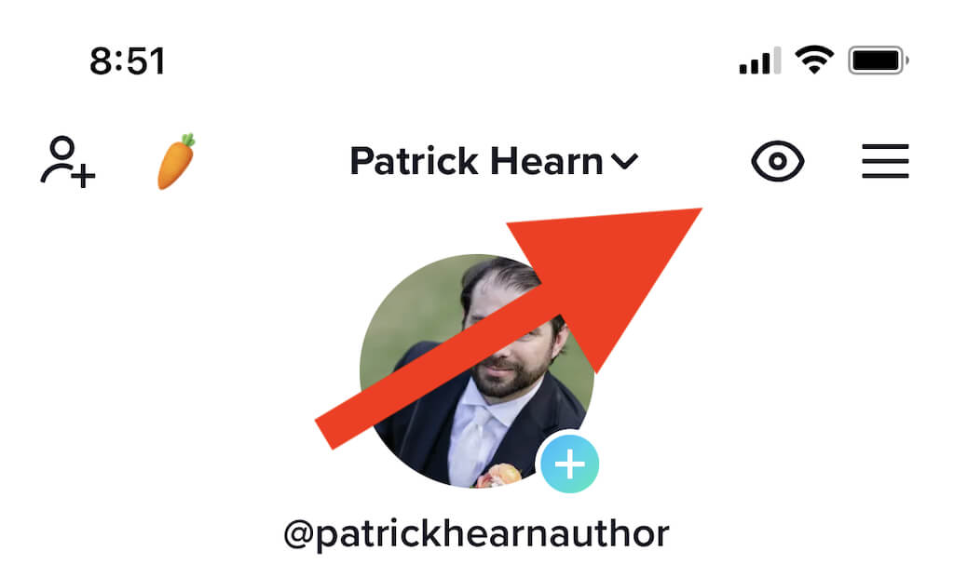This screenshot has height=578, width=954.
Task: Click the cellular signal bars icon
Action: coord(760,60)
